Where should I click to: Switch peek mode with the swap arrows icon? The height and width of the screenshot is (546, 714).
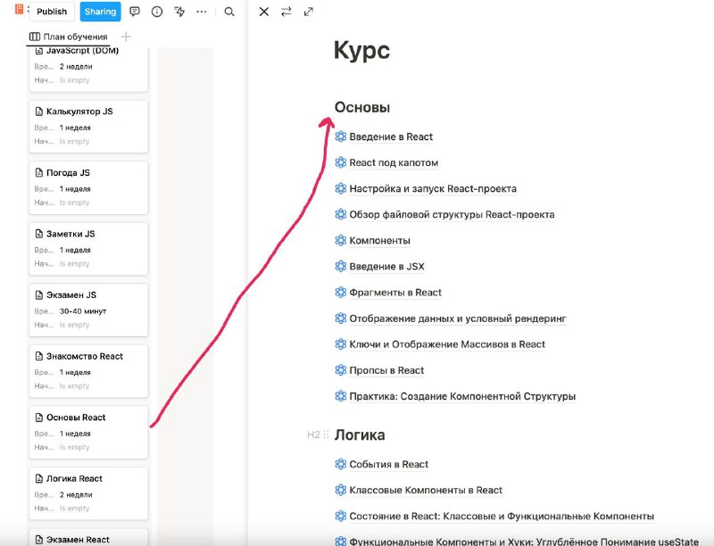pos(286,12)
